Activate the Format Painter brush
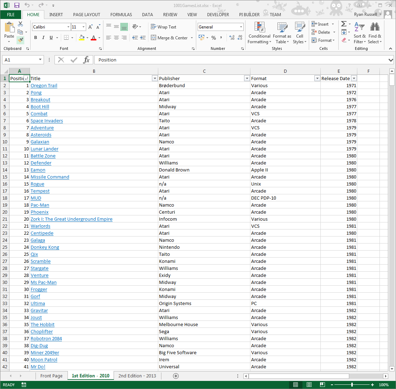The image size is (396, 389). click(x=20, y=40)
